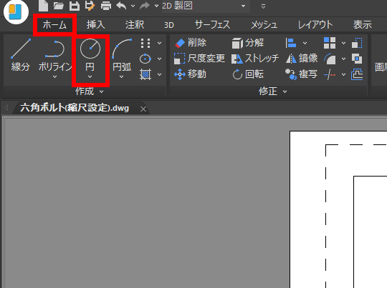Click the Save As icon
Screen dimensions: 387x288
pos(90,6)
